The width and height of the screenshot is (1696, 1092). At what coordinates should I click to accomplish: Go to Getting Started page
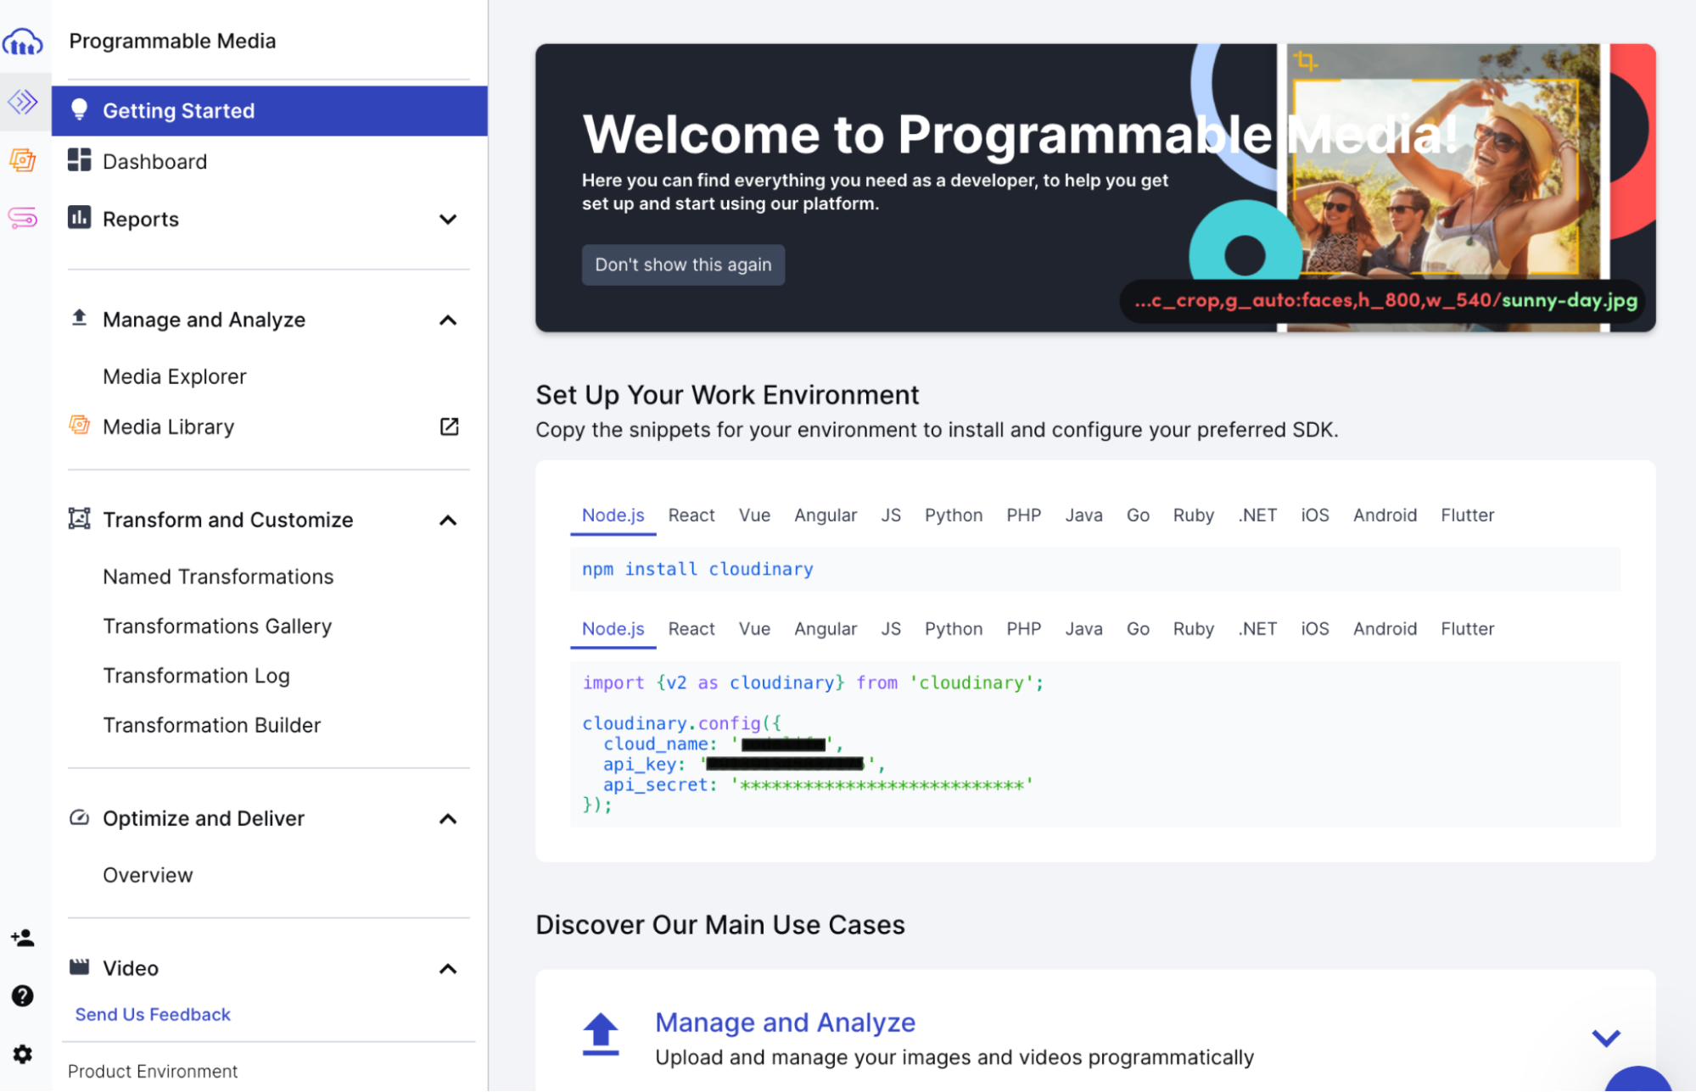pyautogui.click(x=269, y=110)
